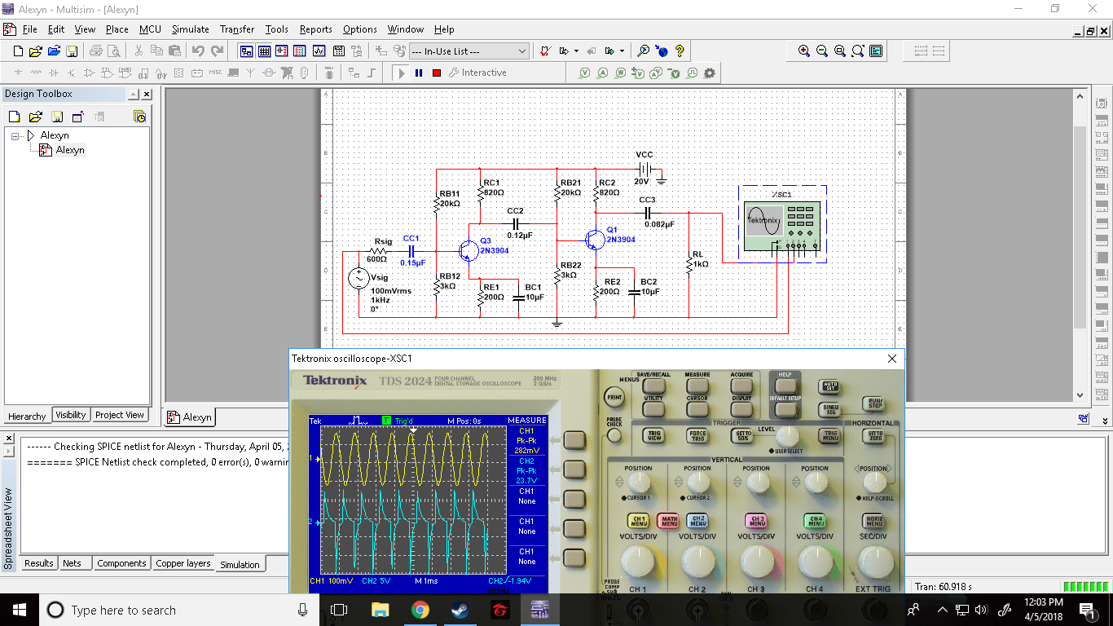The image size is (1113, 626).
Task: Open the Window menu
Action: [406, 29]
